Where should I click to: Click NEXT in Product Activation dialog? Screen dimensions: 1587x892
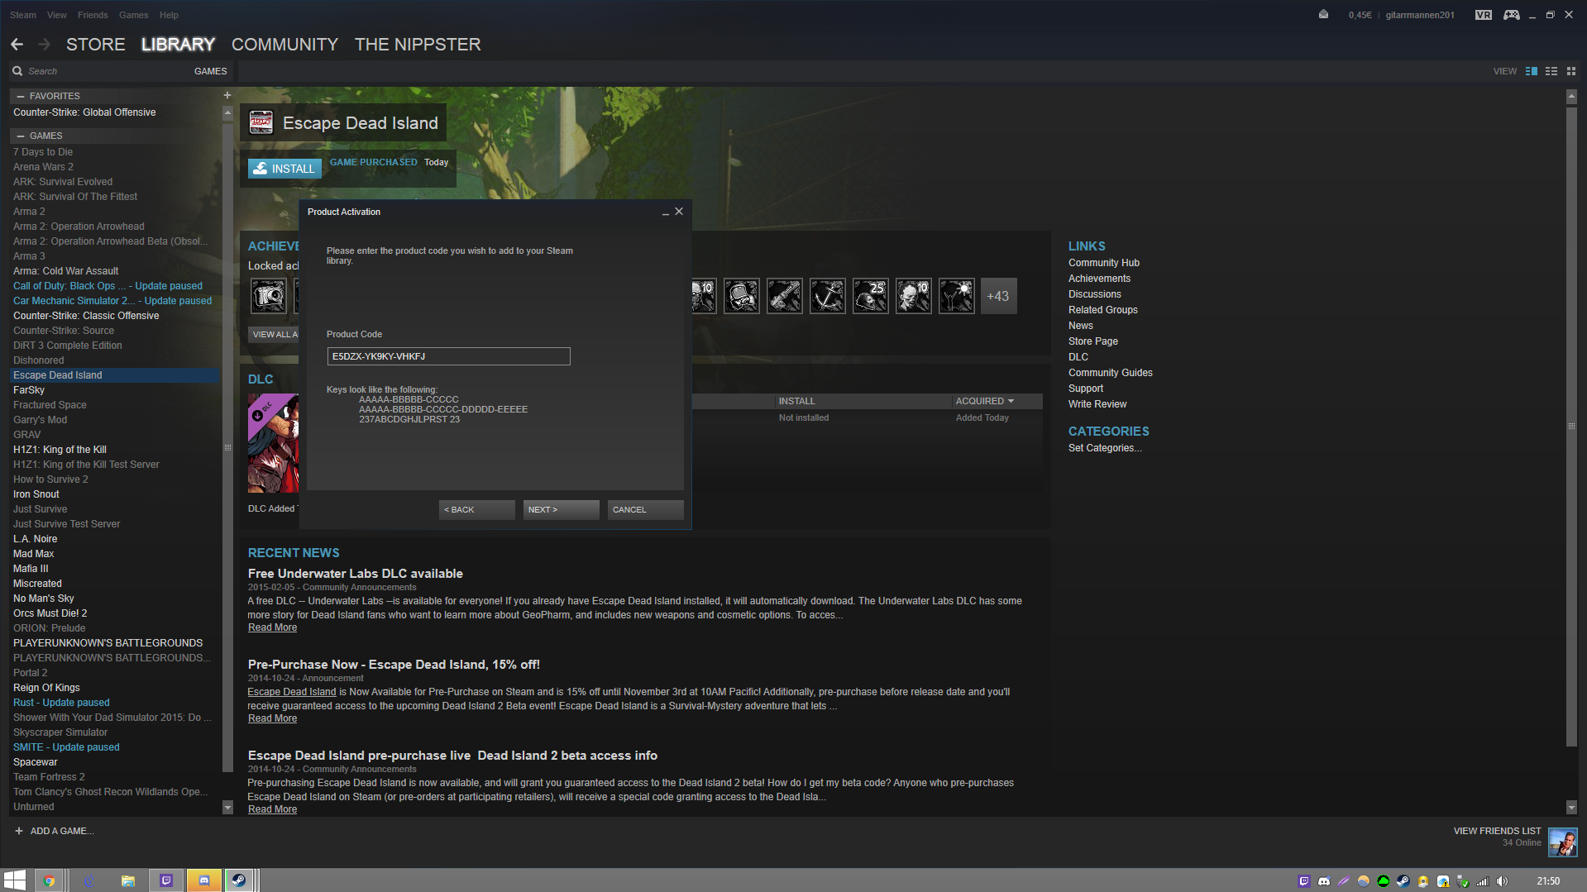[562, 509]
